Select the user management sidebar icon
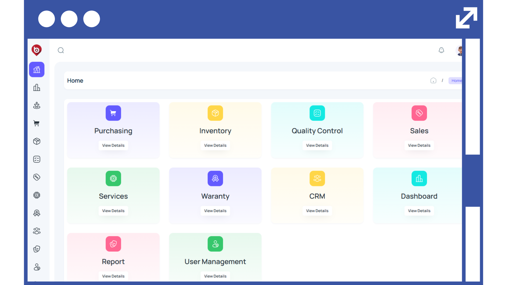Screen dimensions: 507x285 (37, 267)
